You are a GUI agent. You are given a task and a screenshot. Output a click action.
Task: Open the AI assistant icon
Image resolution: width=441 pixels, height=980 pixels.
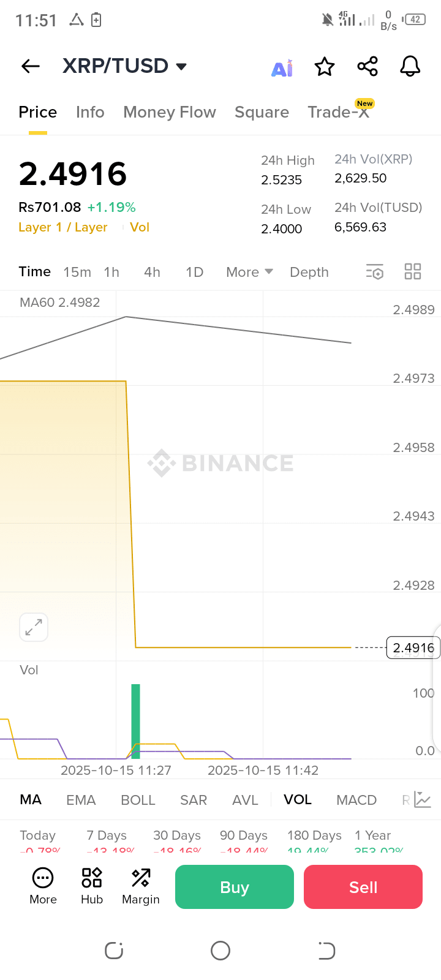pyautogui.click(x=282, y=67)
